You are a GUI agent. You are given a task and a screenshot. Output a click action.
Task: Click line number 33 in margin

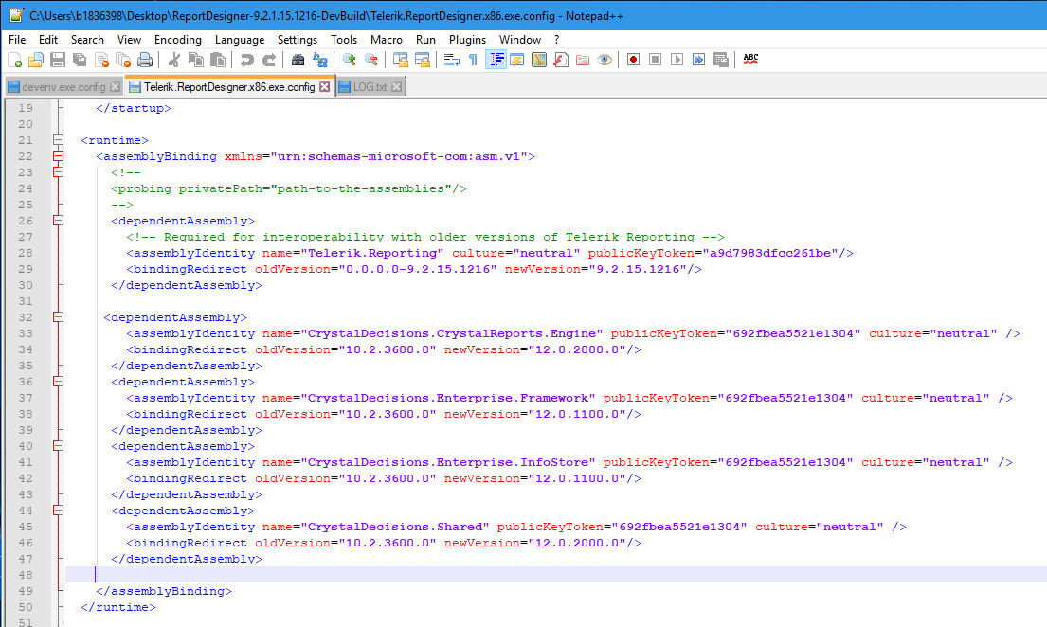[26, 333]
